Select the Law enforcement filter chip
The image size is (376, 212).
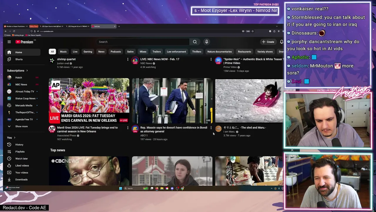point(176,52)
